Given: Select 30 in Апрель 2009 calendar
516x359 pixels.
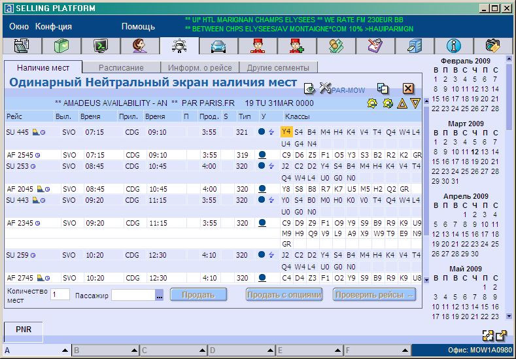Looking at the screenshot, I should click(x=474, y=254).
